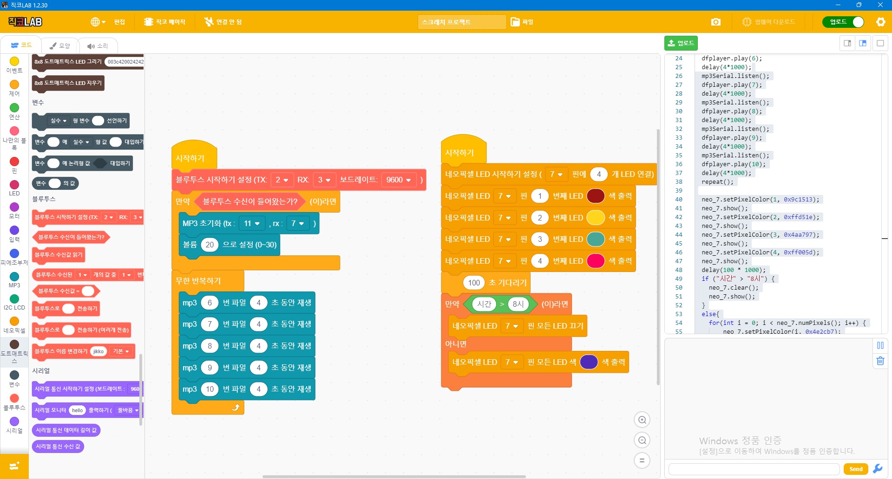Click the dark red LED color swatch
Image resolution: width=892 pixels, height=479 pixels.
[x=595, y=196]
